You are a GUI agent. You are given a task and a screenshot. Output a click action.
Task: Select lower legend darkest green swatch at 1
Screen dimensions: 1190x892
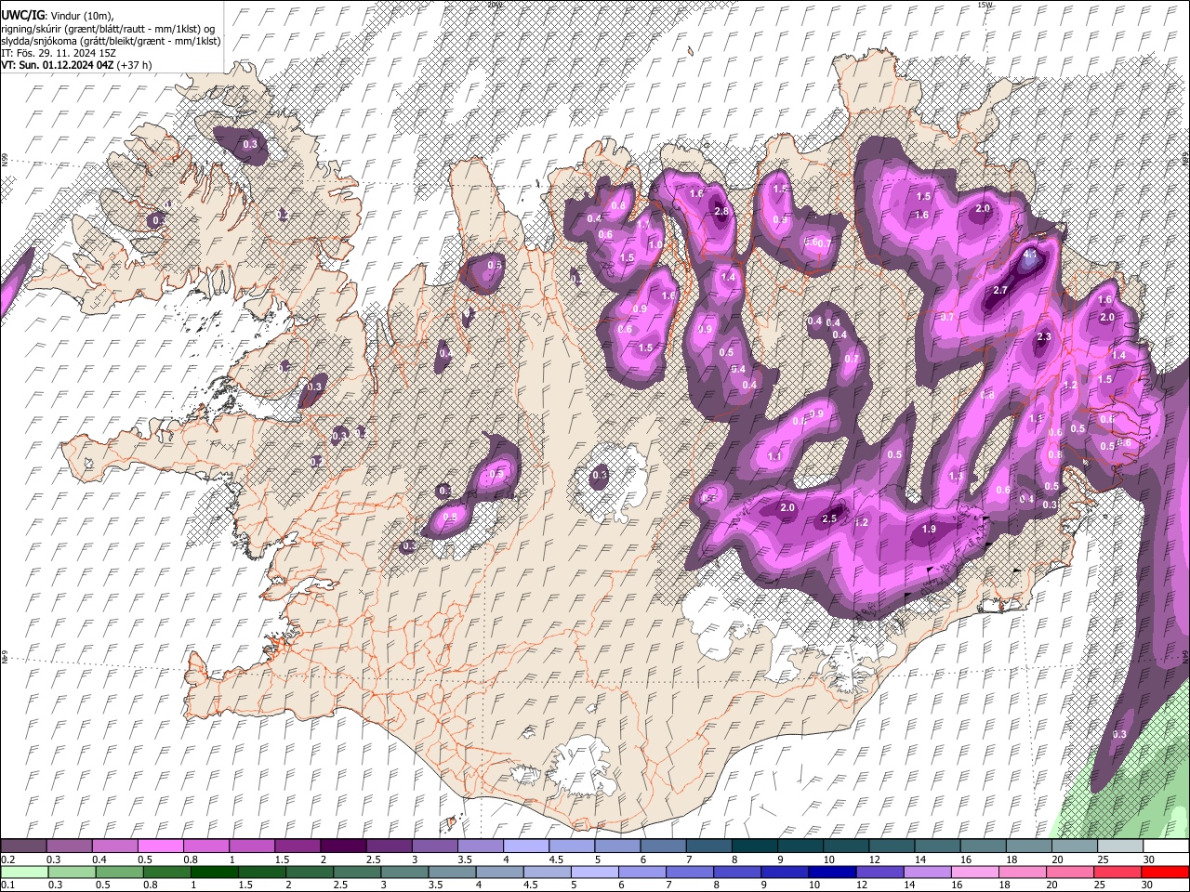click(x=214, y=872)
